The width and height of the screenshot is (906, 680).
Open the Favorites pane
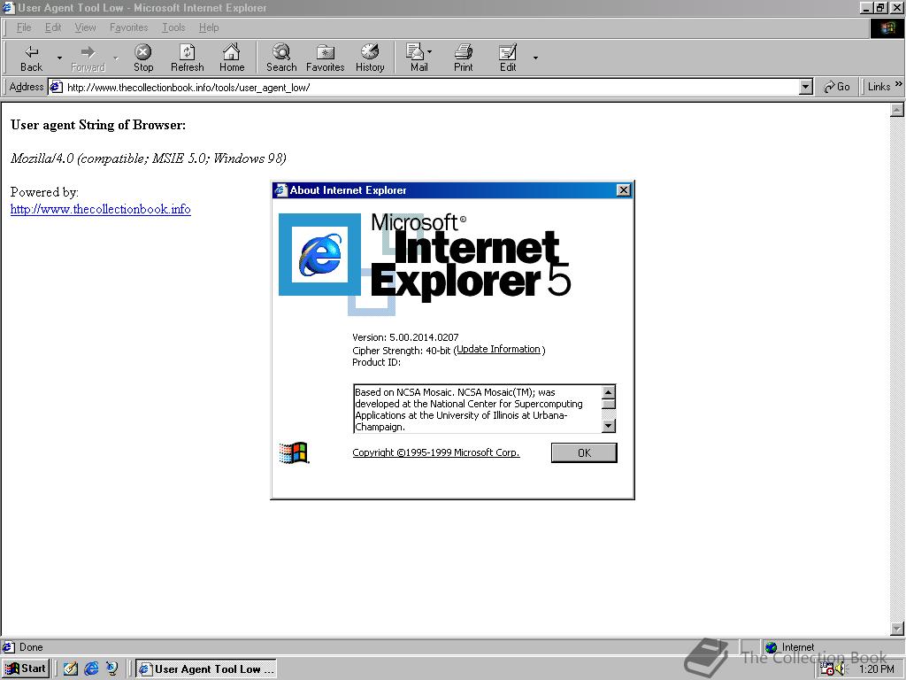click(x=326, y=58)
